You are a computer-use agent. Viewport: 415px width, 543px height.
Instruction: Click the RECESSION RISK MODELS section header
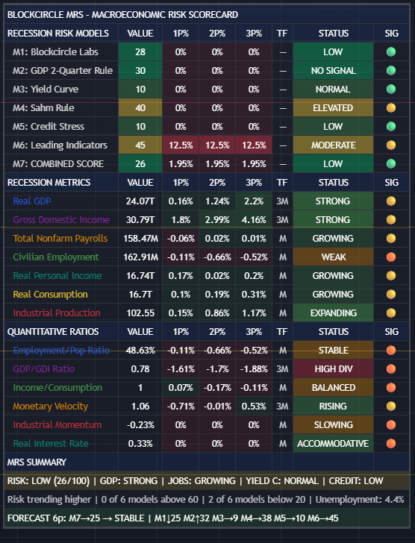click(x=58, y=34)
